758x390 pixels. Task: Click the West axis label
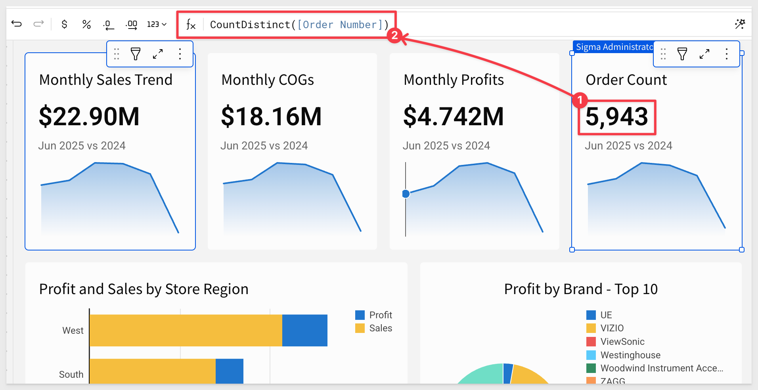coord(73,331)
